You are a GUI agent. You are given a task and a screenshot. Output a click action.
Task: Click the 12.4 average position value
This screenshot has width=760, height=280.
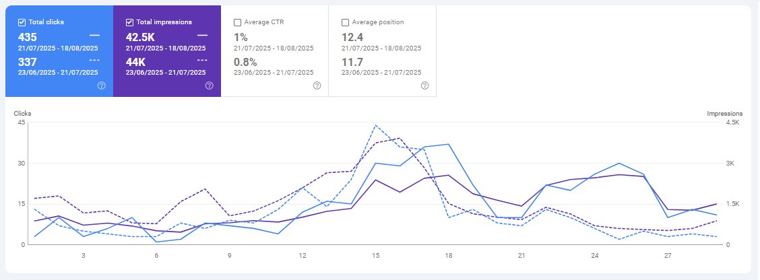click(352, 37)
